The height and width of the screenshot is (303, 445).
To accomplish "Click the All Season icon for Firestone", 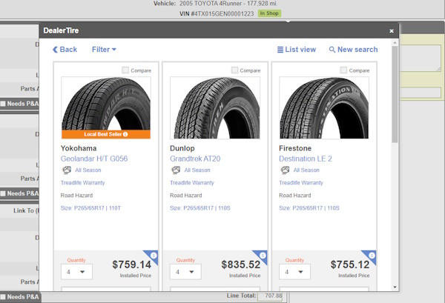I will [x=285, y=170].
